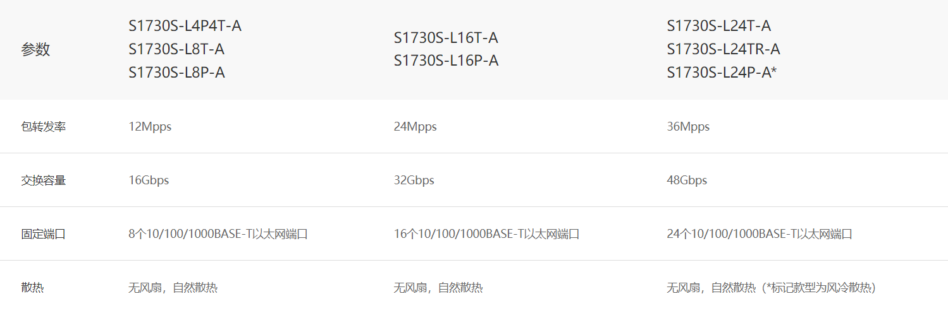Click the 固定端口 row label

(x=43, y=234)
